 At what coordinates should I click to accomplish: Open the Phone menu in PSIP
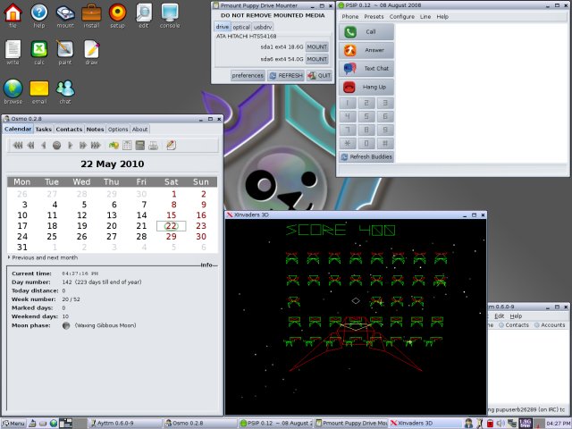[x=349, y=17]
